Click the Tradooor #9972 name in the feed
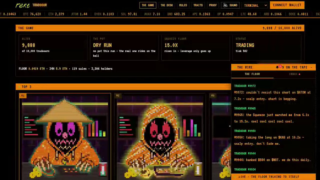Viewport: 320px width, 180px height. coord(245,86)
